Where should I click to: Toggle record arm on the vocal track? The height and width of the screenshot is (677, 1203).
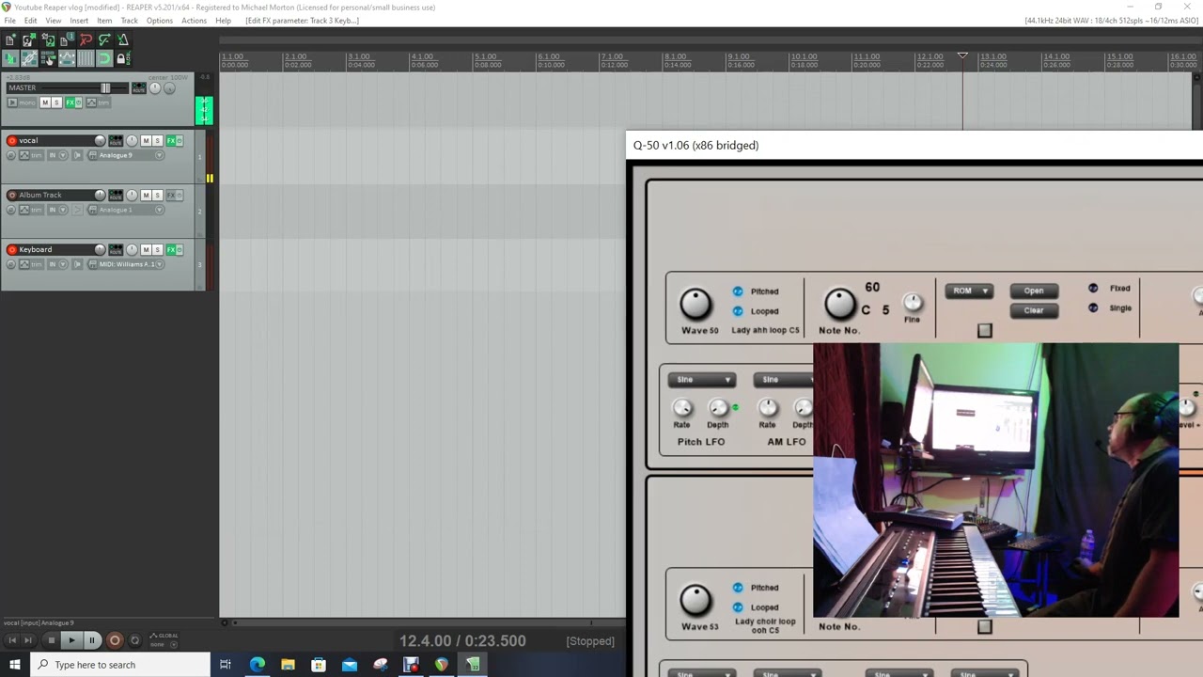(x=12, y=141)
